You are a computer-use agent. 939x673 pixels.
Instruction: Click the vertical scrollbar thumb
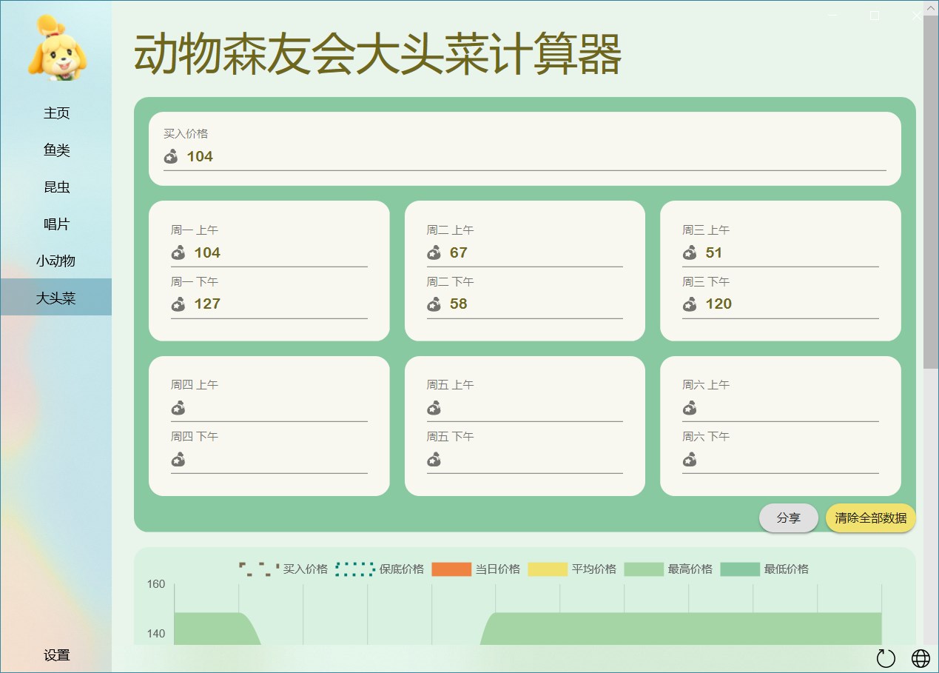pos(930,191)
